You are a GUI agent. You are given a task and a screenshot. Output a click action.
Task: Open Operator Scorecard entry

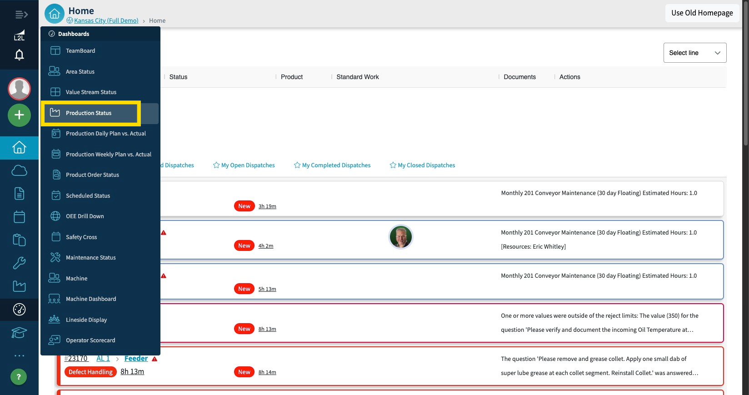pos(100,340)
